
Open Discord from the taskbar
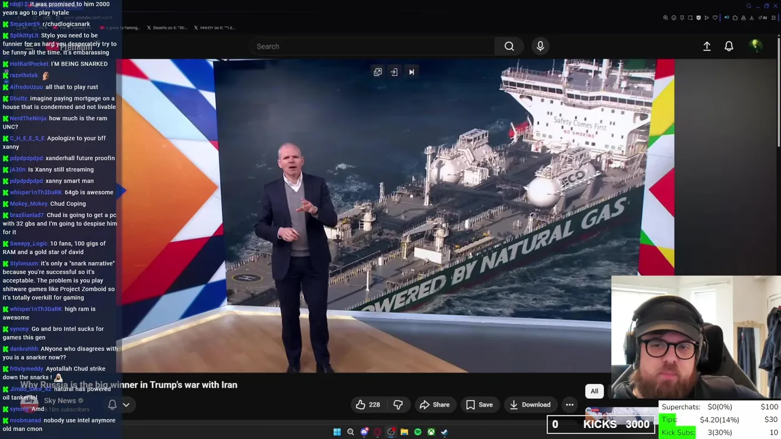364,432
